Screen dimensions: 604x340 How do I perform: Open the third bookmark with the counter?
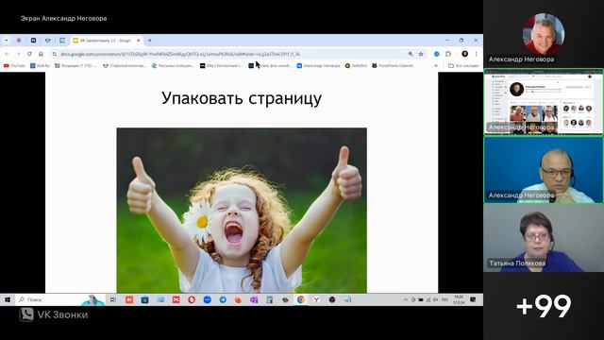click(75, 66)
